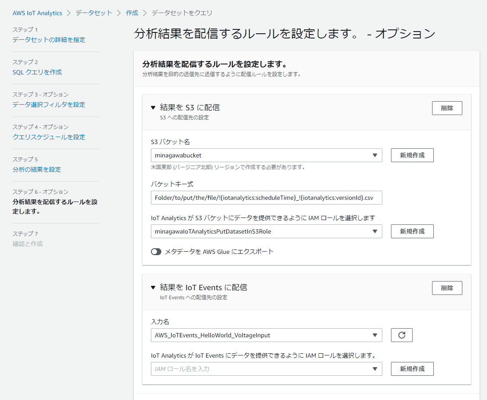Click the refresh icon beside the 入力名 dropdown
This screenshot has width=487, height=400.
[402, 335]
